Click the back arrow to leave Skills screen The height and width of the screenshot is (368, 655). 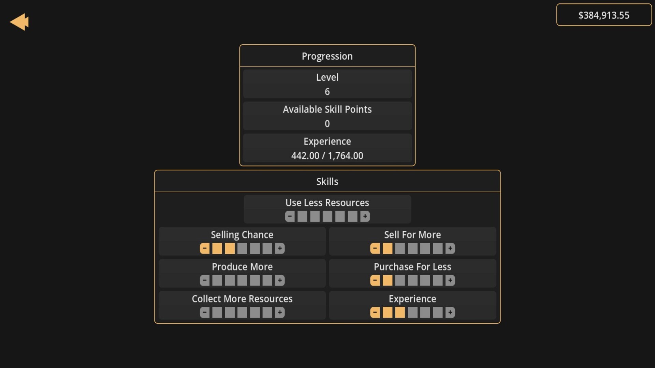point(19,21)
